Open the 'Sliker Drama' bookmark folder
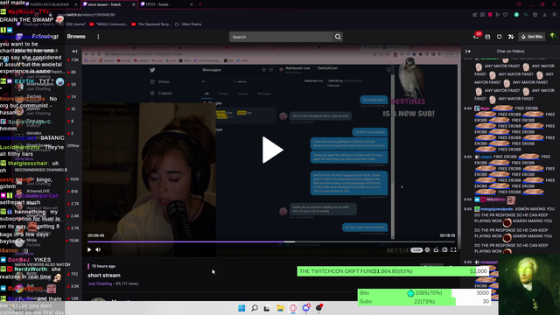 [x=188, y=24]
